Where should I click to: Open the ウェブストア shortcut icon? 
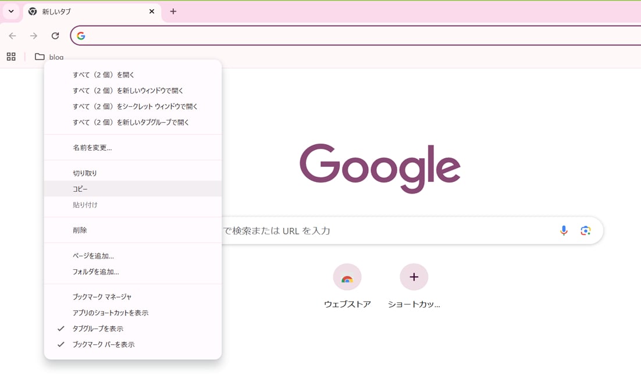coord(347,278)
